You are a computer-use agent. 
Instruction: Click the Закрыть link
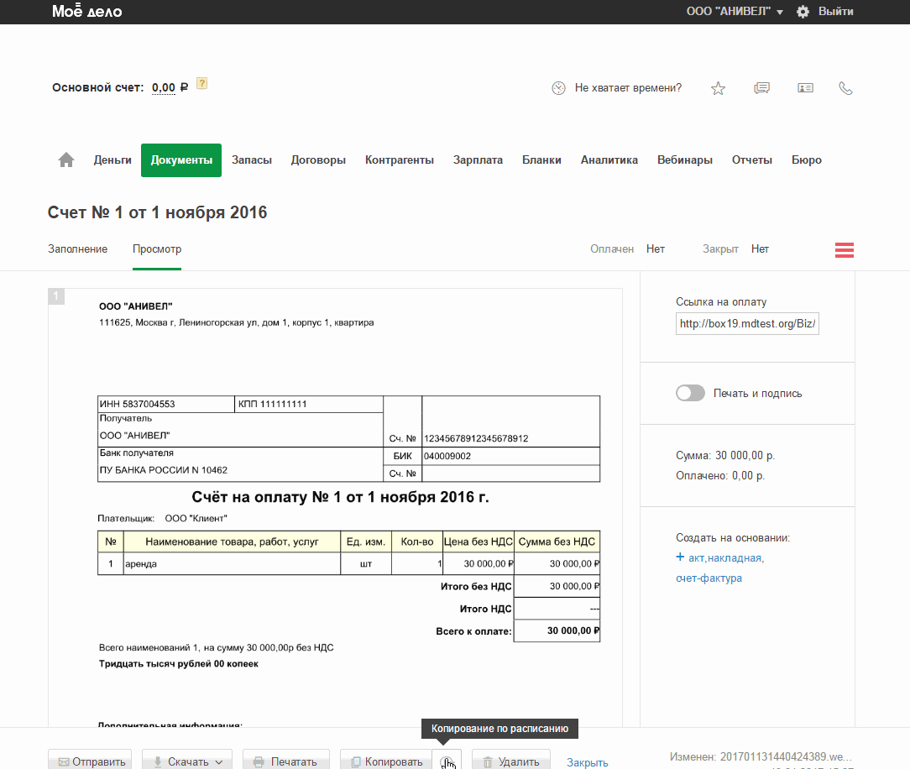[x=587, y=761]
